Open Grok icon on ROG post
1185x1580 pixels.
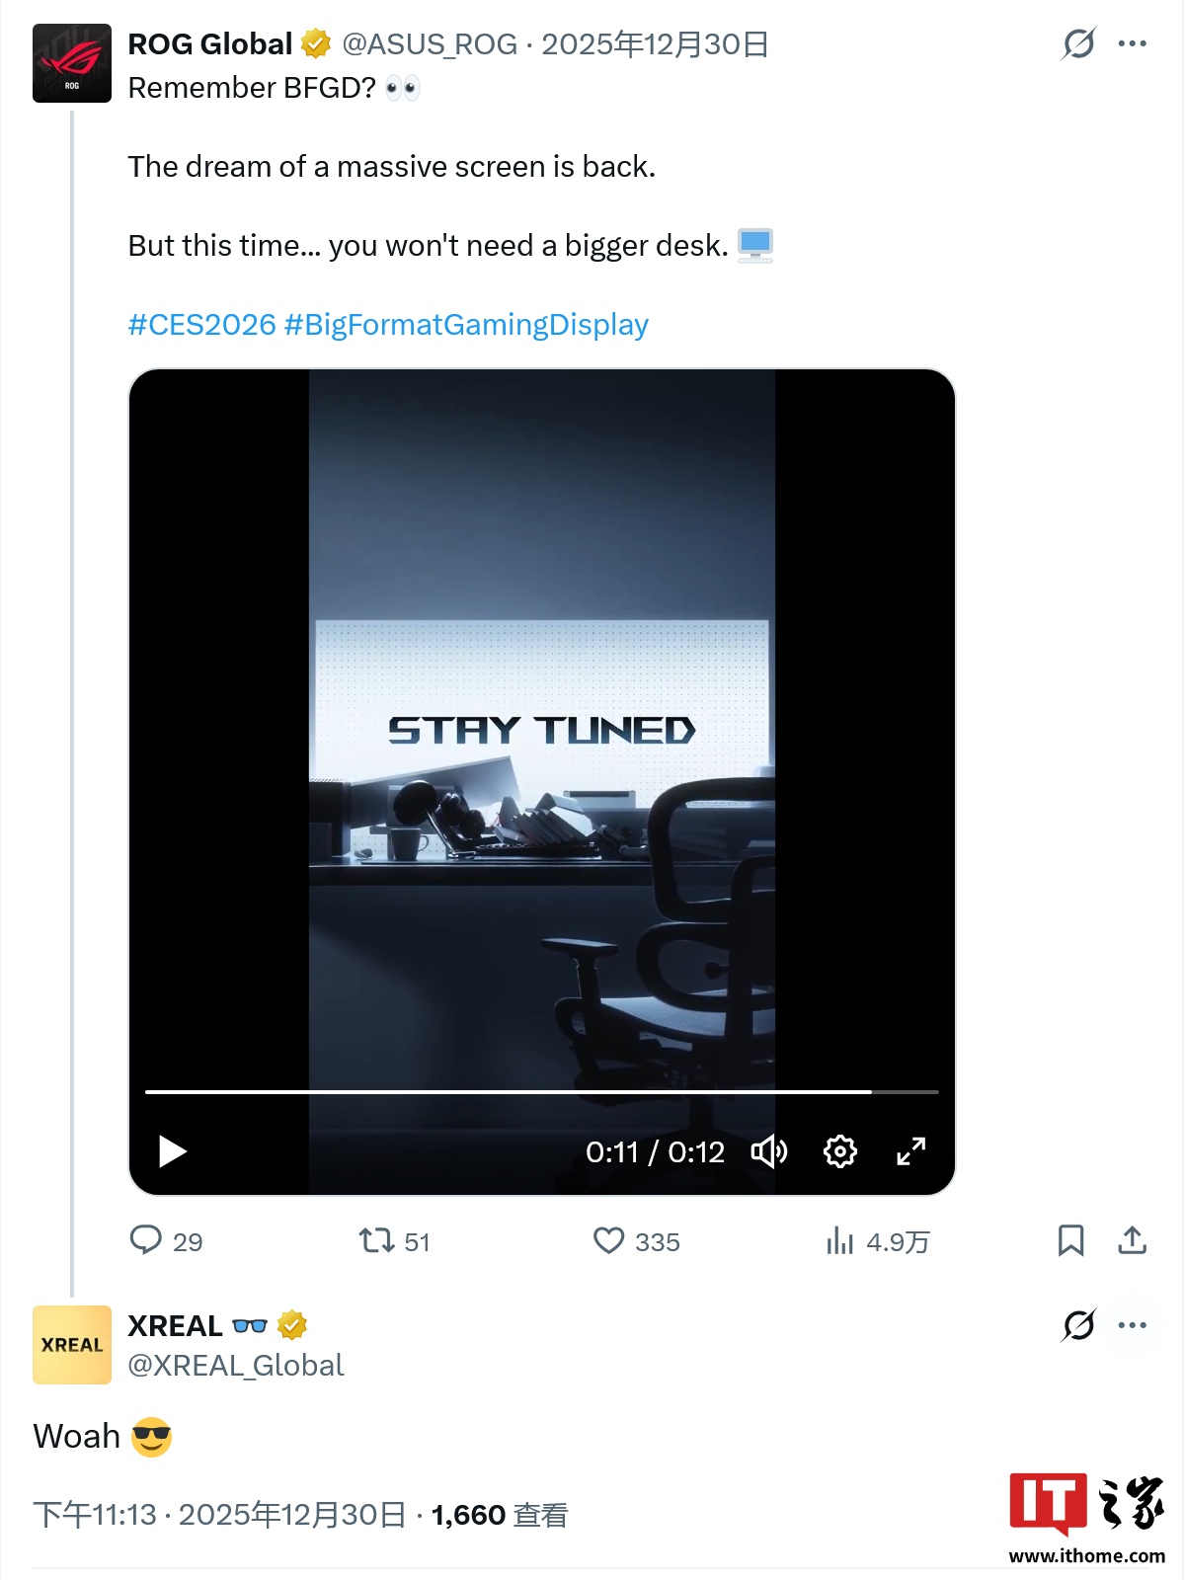coord(1078,43)
